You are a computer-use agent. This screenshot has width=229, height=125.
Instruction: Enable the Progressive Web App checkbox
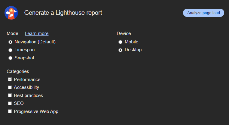(10, 111)
